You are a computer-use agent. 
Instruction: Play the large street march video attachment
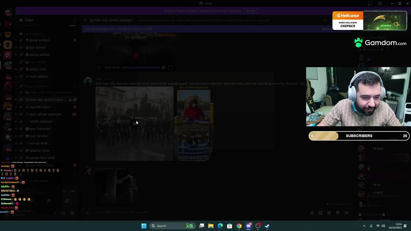(135, 124)
